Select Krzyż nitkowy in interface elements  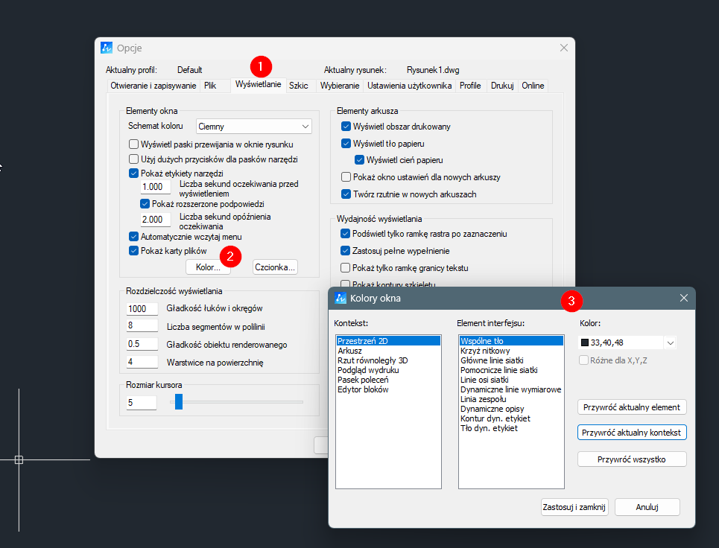485,351
